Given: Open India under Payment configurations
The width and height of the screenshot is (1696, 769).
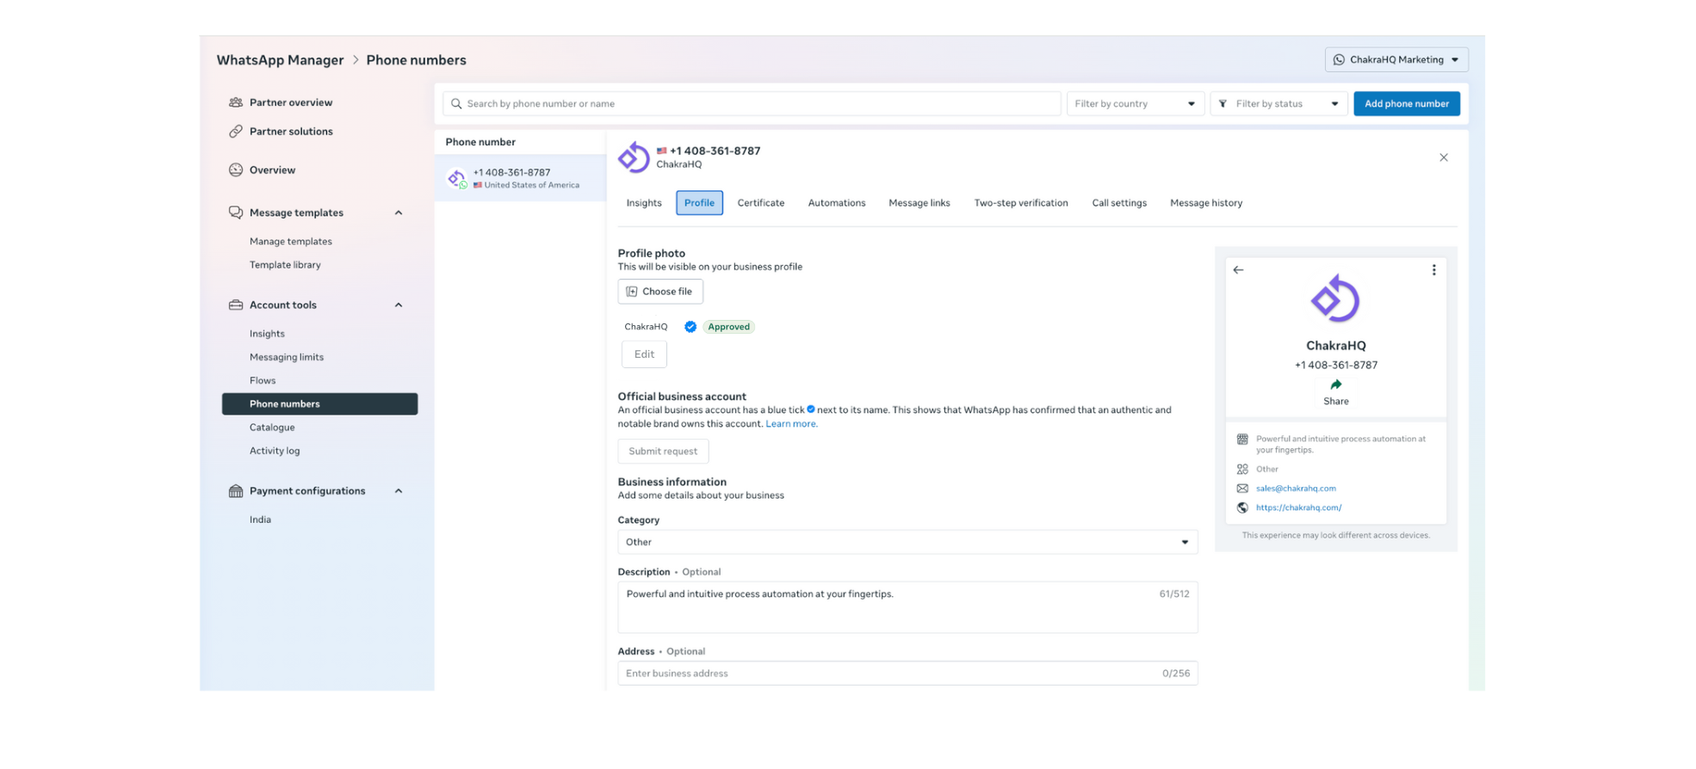Looking at the screenshot, I should click(260, 520).
